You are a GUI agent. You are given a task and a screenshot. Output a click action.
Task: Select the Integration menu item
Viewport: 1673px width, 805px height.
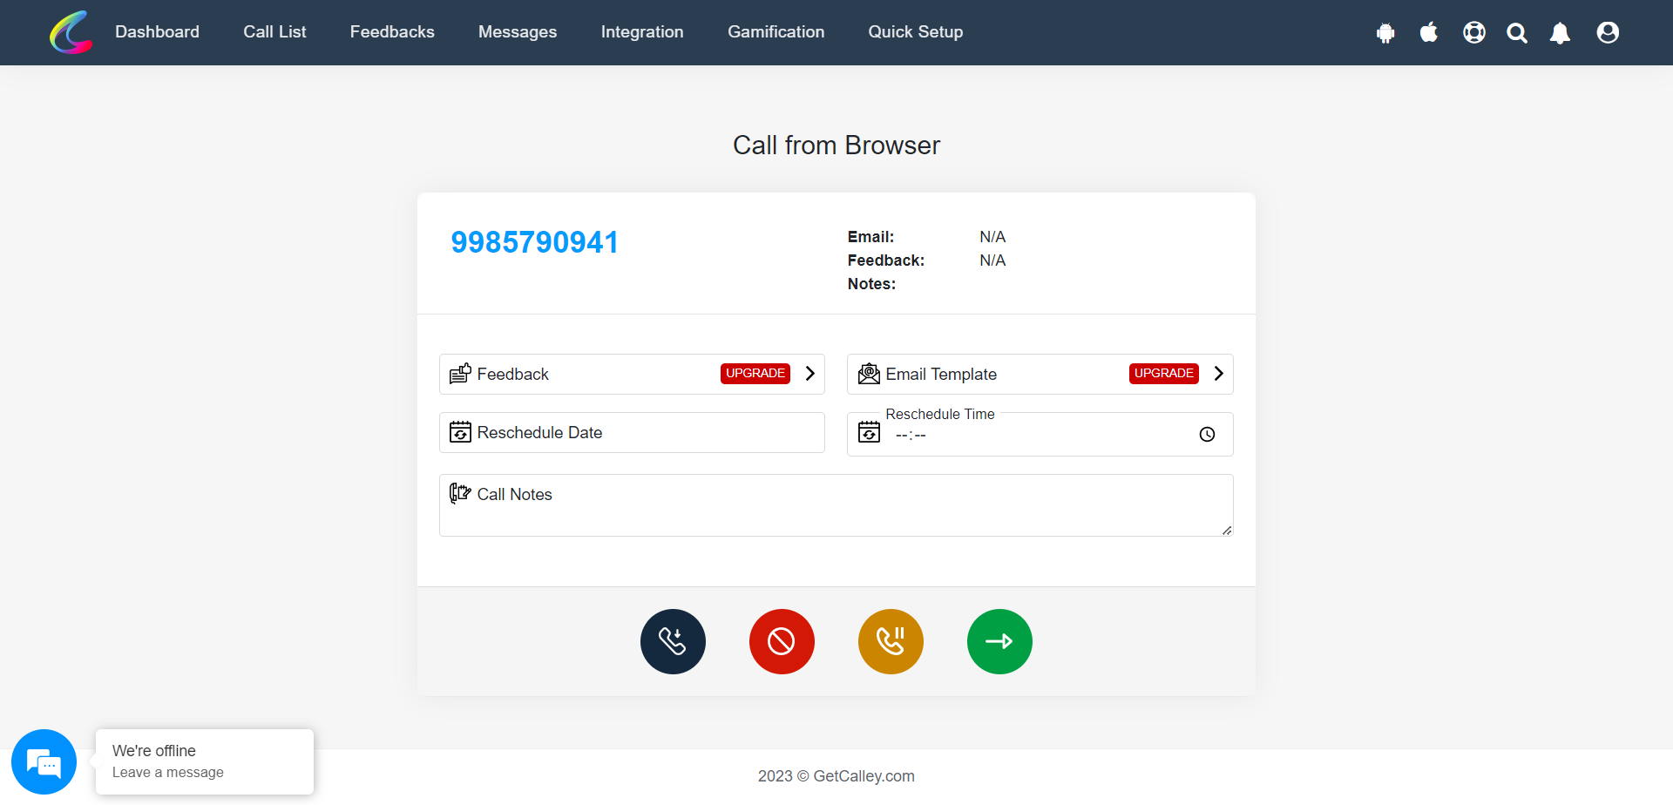642,32
